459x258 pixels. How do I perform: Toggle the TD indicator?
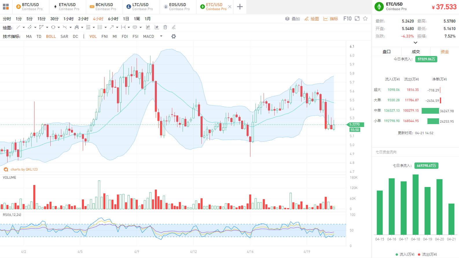click(x=39, y=36)
